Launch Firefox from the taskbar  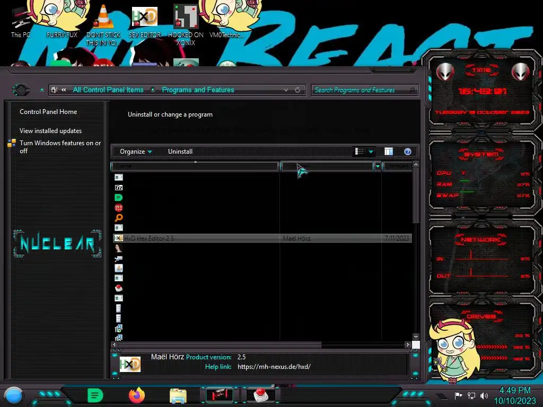point(137,395)
